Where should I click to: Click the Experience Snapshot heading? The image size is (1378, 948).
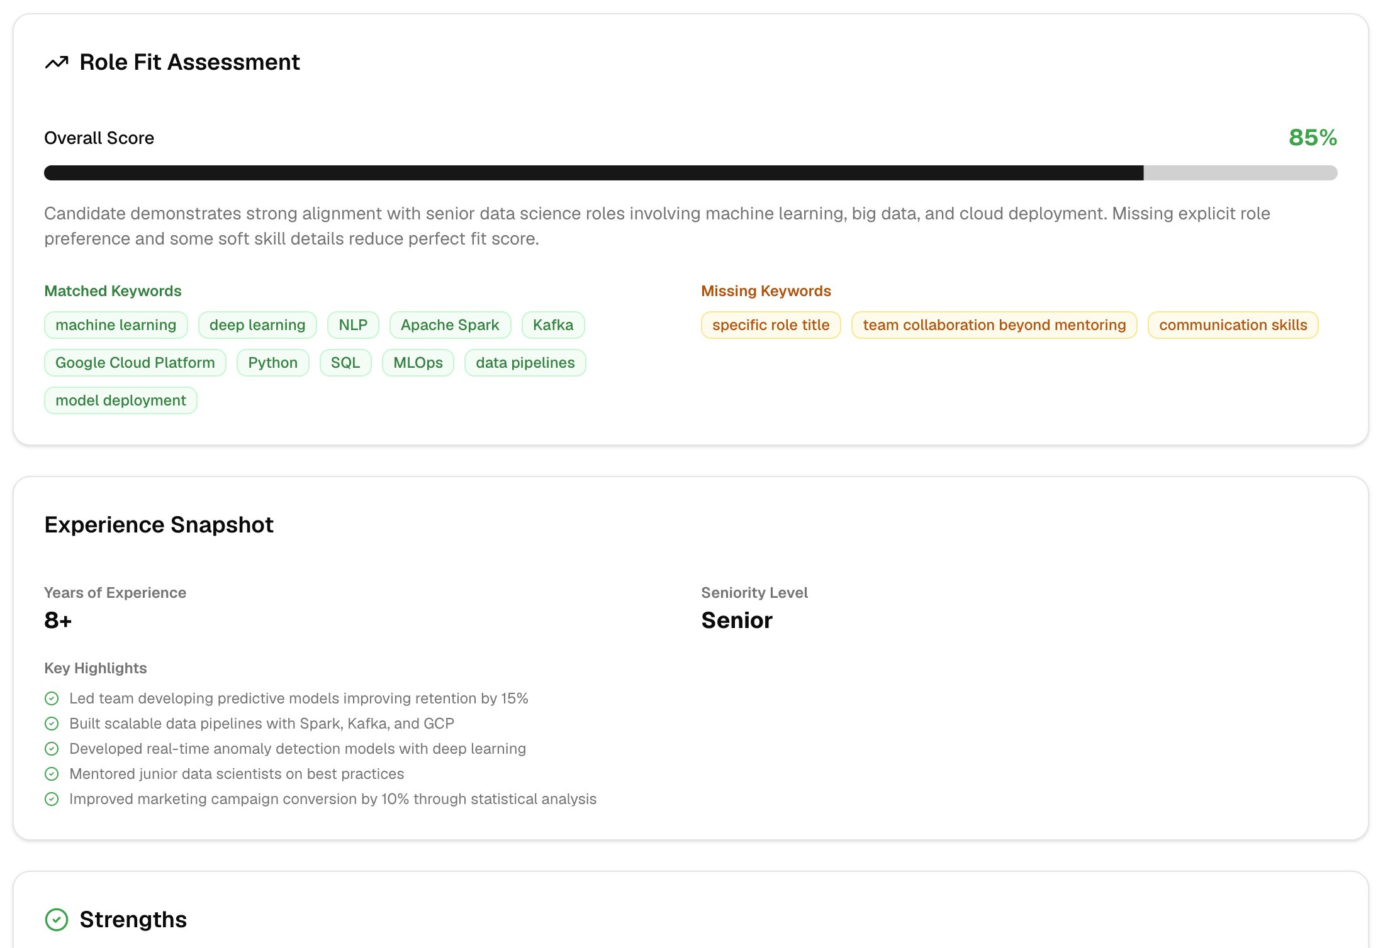tap(159, 525)
